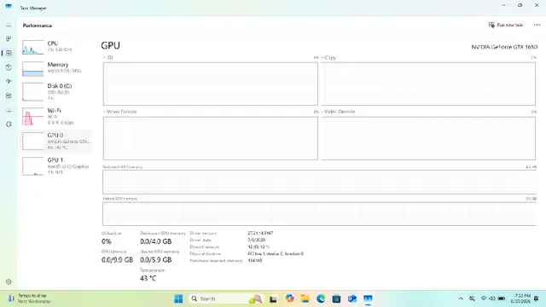Launch Microsoft Edge from the taskbar
Image resolution: width=546 pixels, height=307 pixels.
321,298
